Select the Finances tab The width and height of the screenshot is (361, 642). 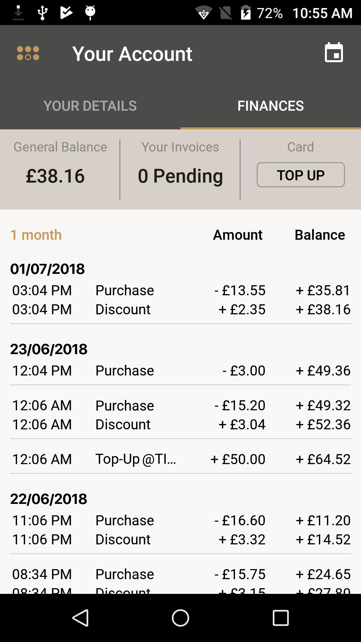coord(271,106)
